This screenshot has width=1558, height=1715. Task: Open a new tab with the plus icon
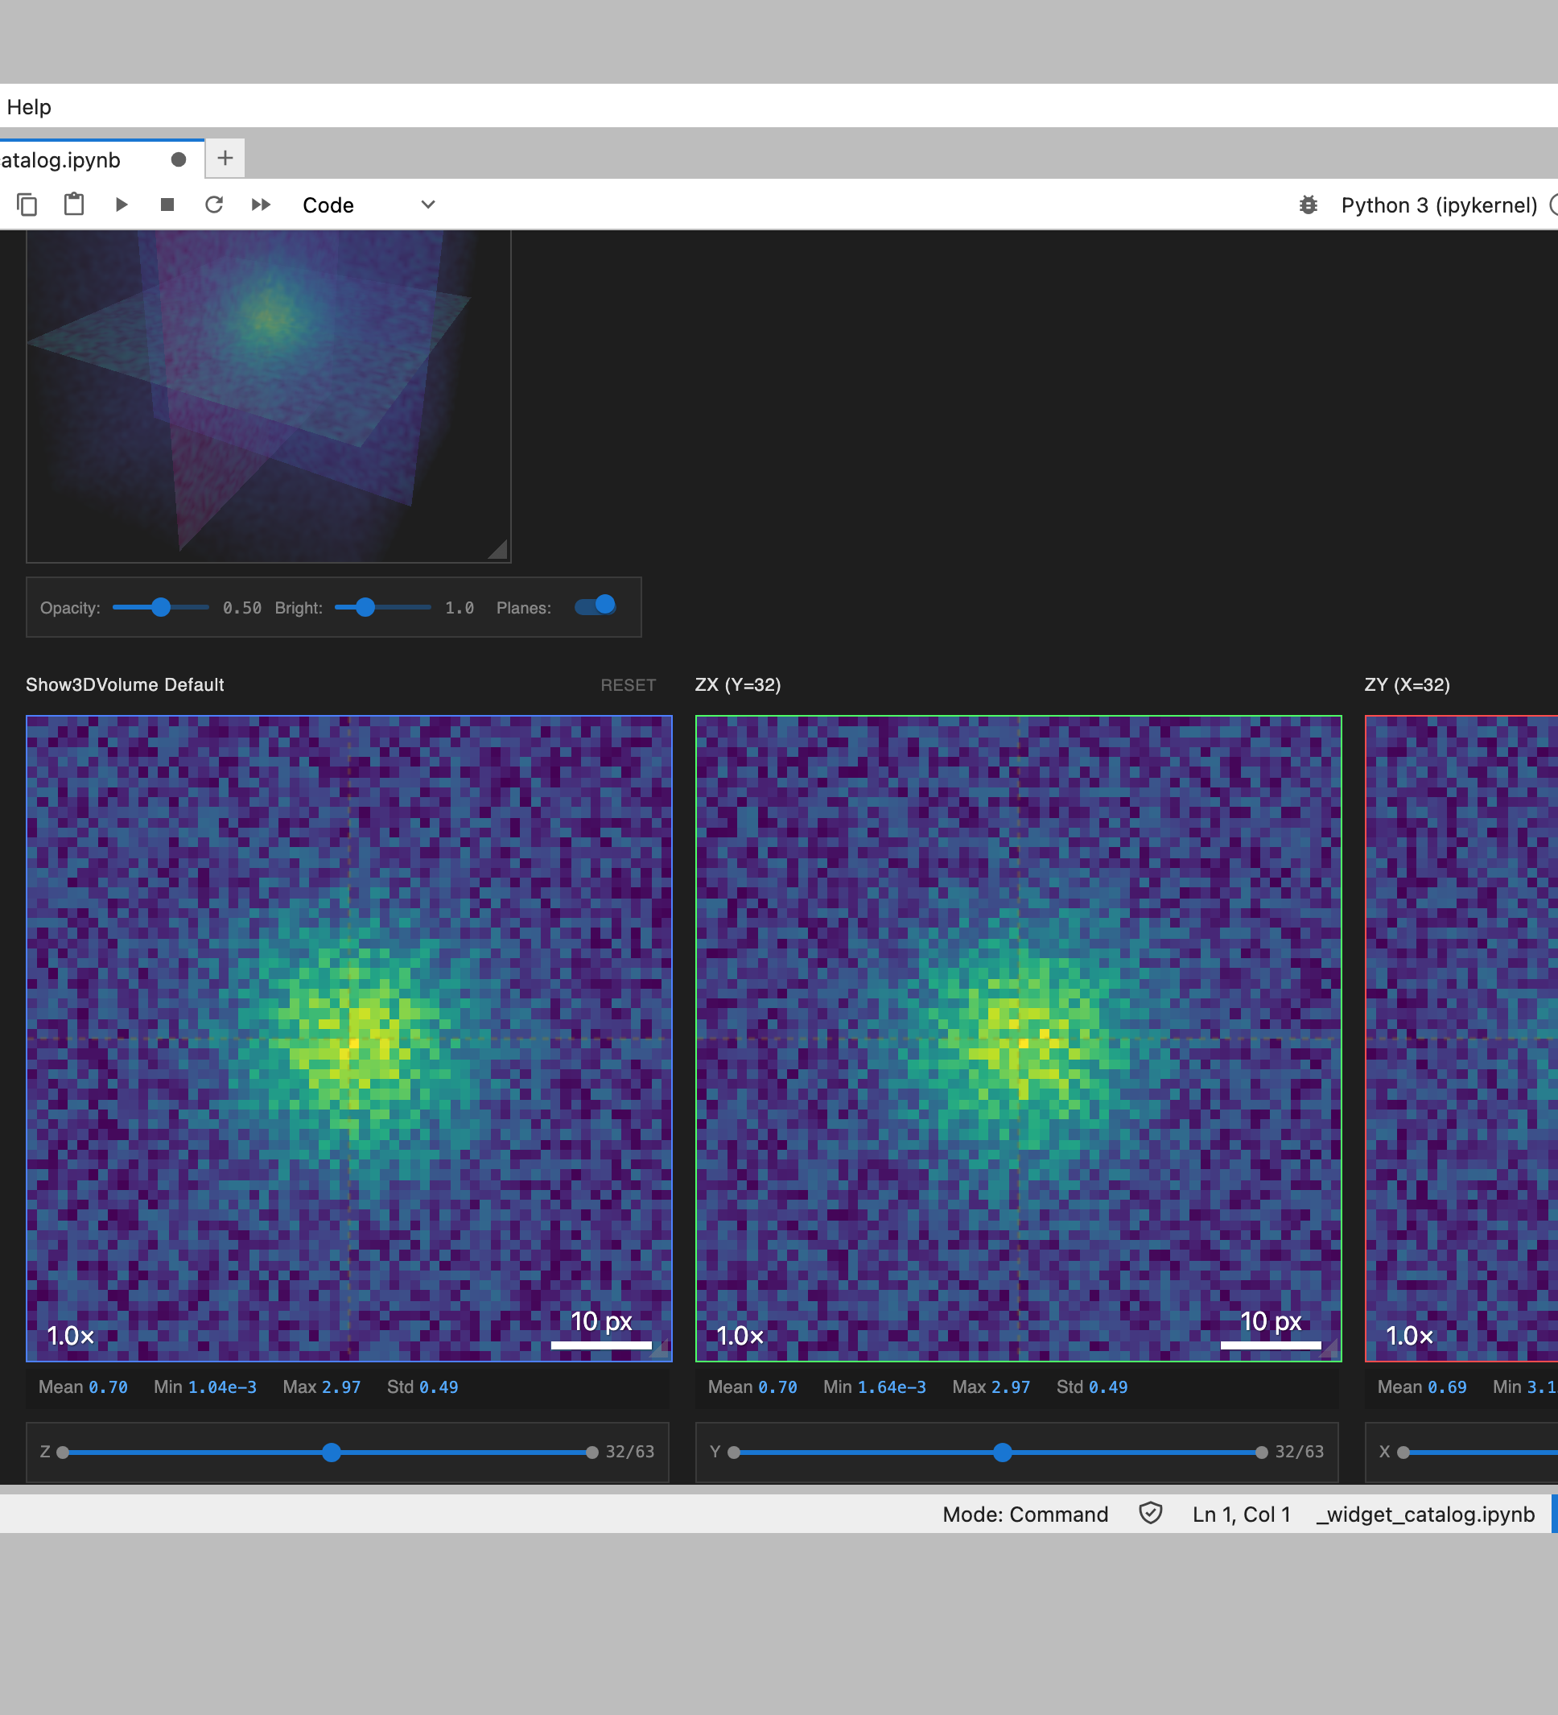tap(224, 159)
